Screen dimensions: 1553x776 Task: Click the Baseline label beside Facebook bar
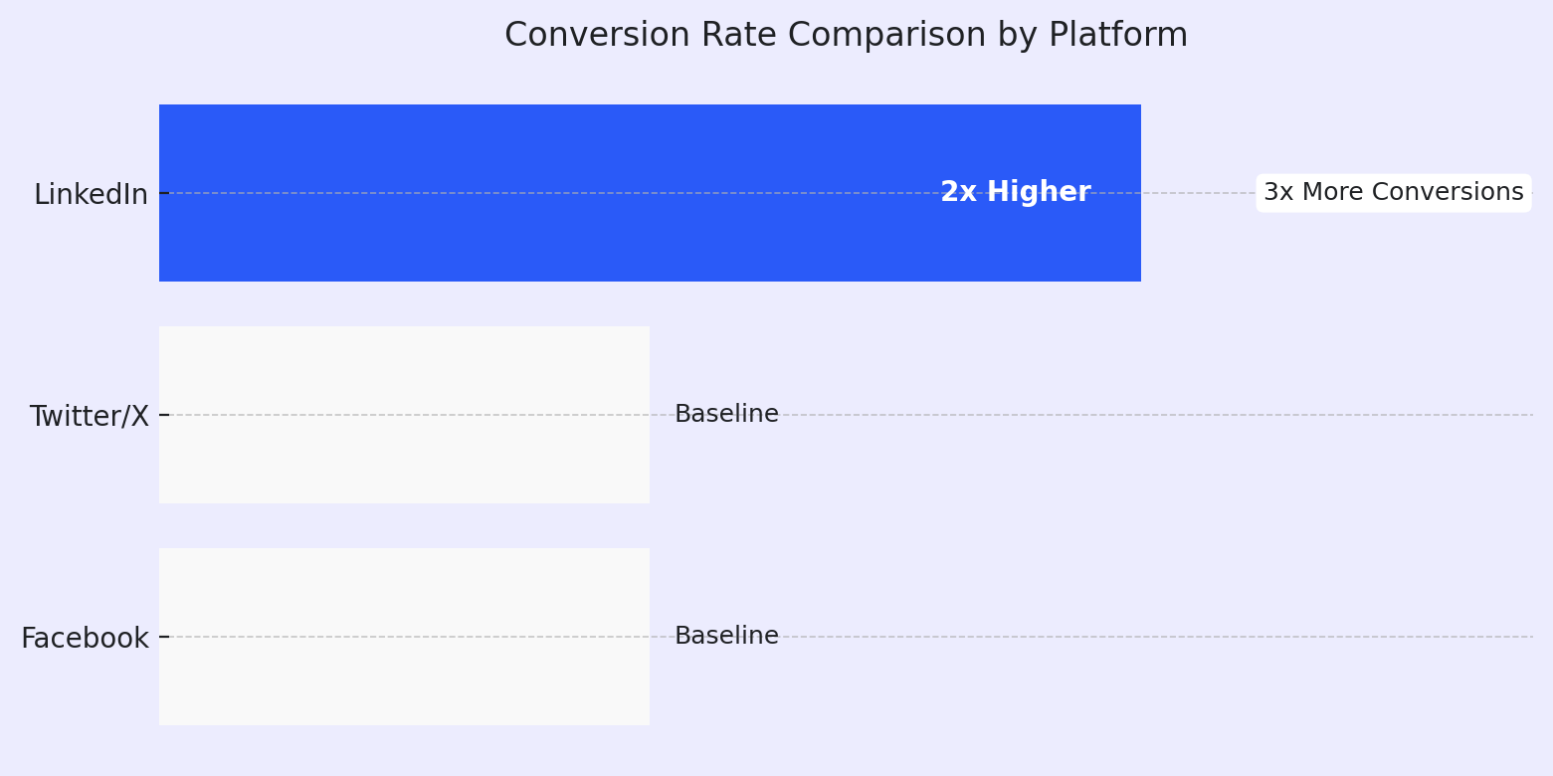click(x=726, y=637)
